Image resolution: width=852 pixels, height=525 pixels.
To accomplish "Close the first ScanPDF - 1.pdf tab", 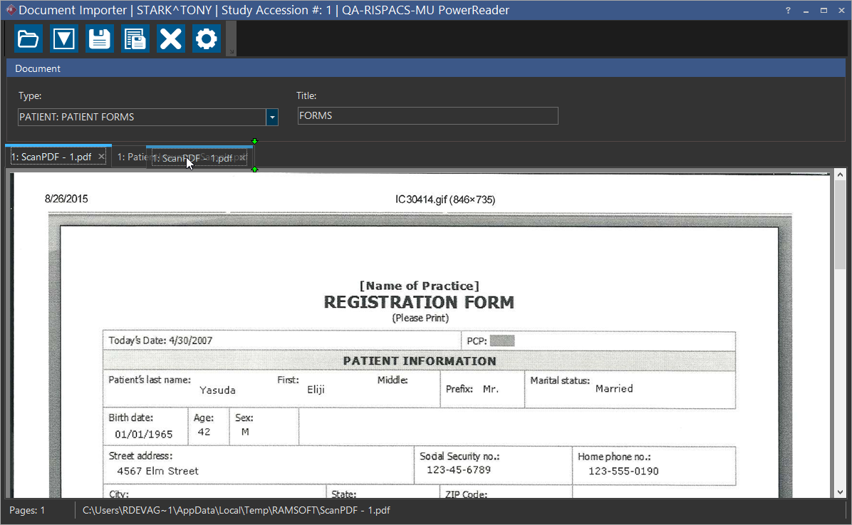I will pos(102,157).
